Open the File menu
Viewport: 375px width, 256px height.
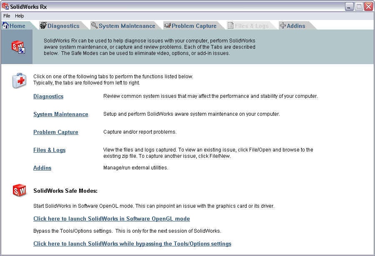7,16
